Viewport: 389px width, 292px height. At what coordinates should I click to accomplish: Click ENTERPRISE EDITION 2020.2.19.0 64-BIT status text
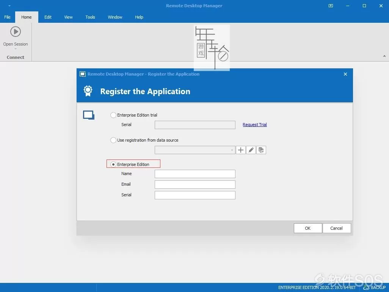coord(317,287)
